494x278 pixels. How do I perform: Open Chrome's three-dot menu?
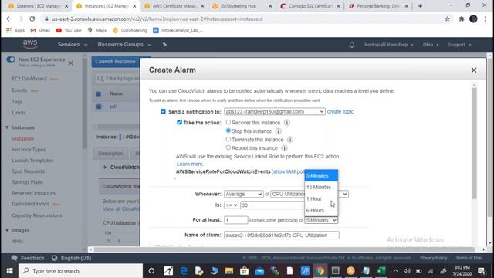tap(486, 19)
